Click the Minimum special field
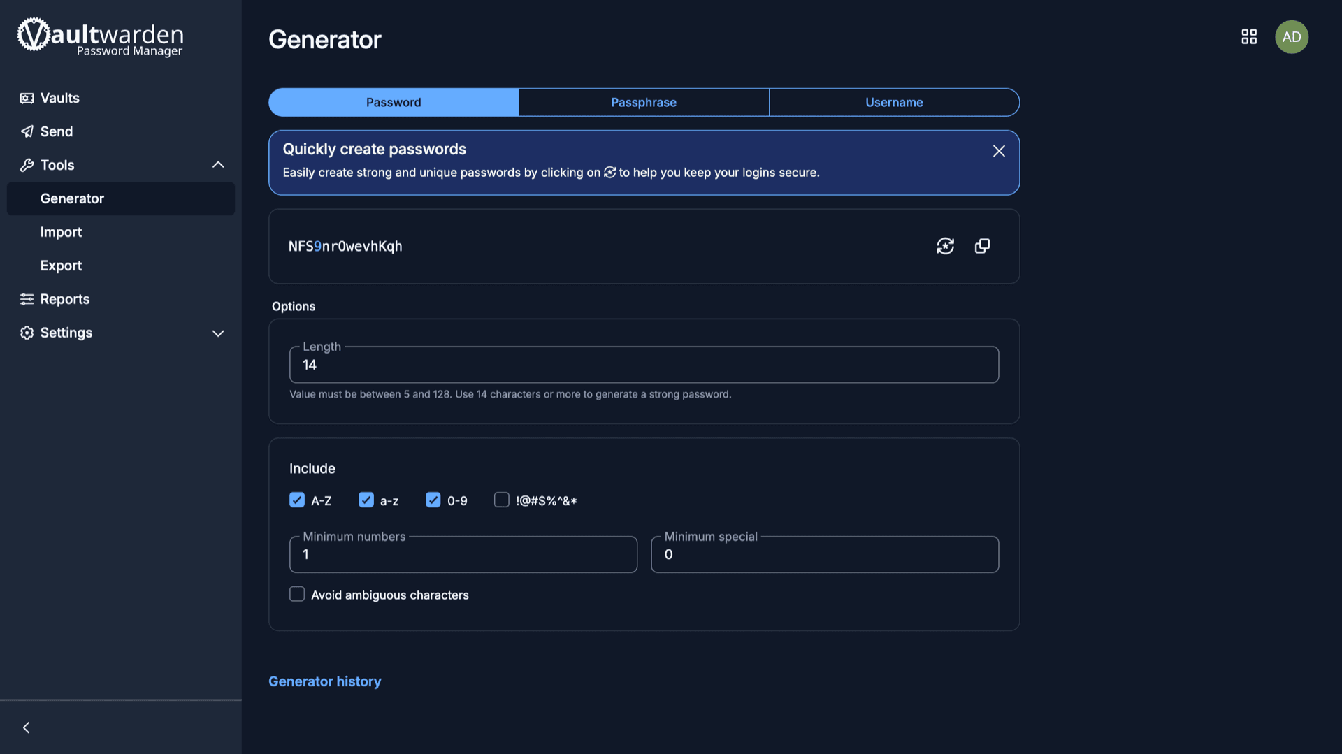1342x754 pixels. (x=825, y=554)
